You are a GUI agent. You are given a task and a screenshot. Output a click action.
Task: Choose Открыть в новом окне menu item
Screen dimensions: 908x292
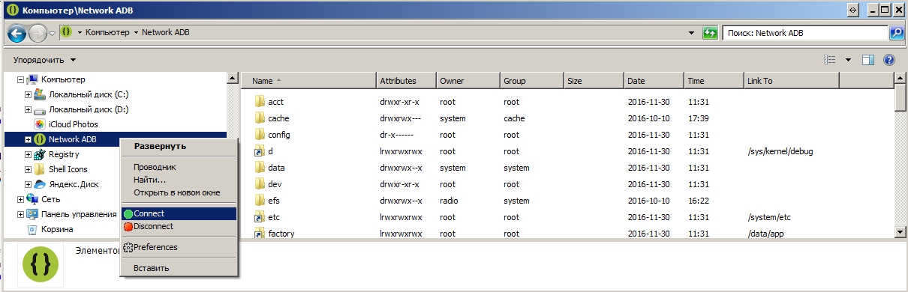click(x=179, y=192)
